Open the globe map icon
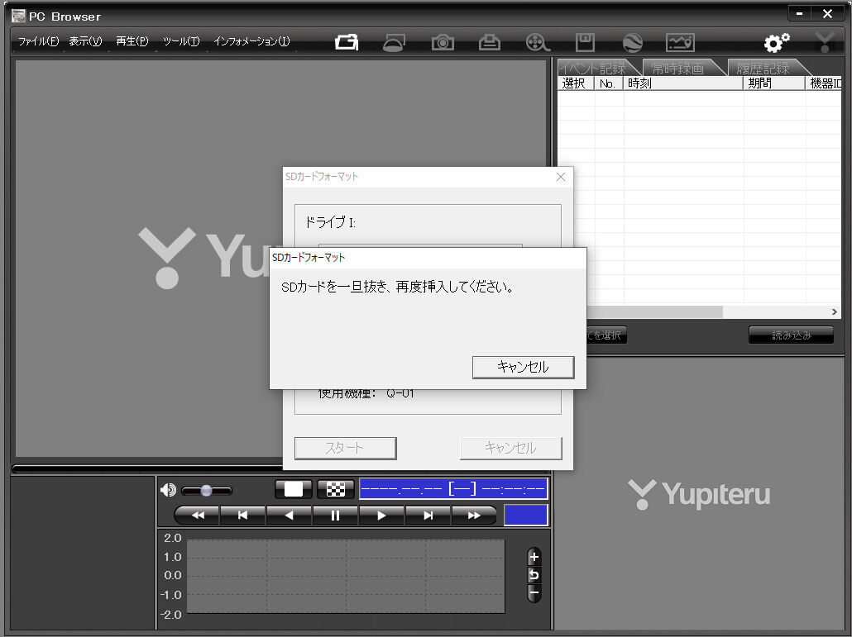The width and height of the screenshot is (852, 637). pyautogui.click(x=633, y=42)
